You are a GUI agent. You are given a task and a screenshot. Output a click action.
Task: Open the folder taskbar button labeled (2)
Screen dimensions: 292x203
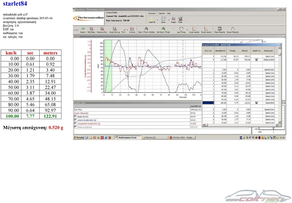(x=155, y=138)
